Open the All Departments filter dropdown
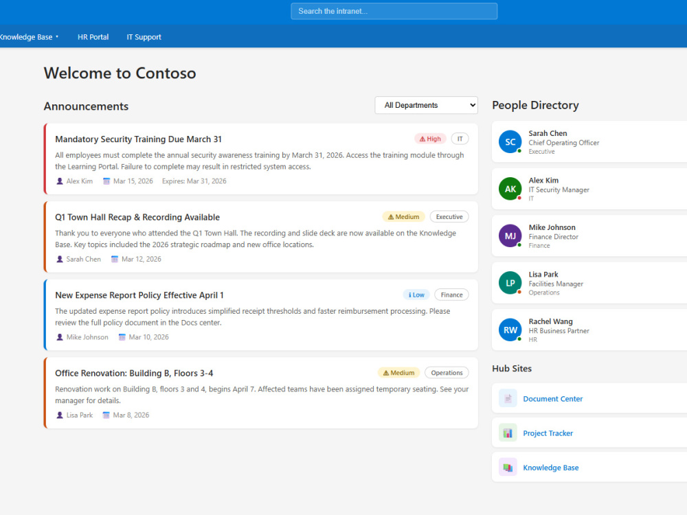This screenshot has height=515, width=687. click(426, 105)
